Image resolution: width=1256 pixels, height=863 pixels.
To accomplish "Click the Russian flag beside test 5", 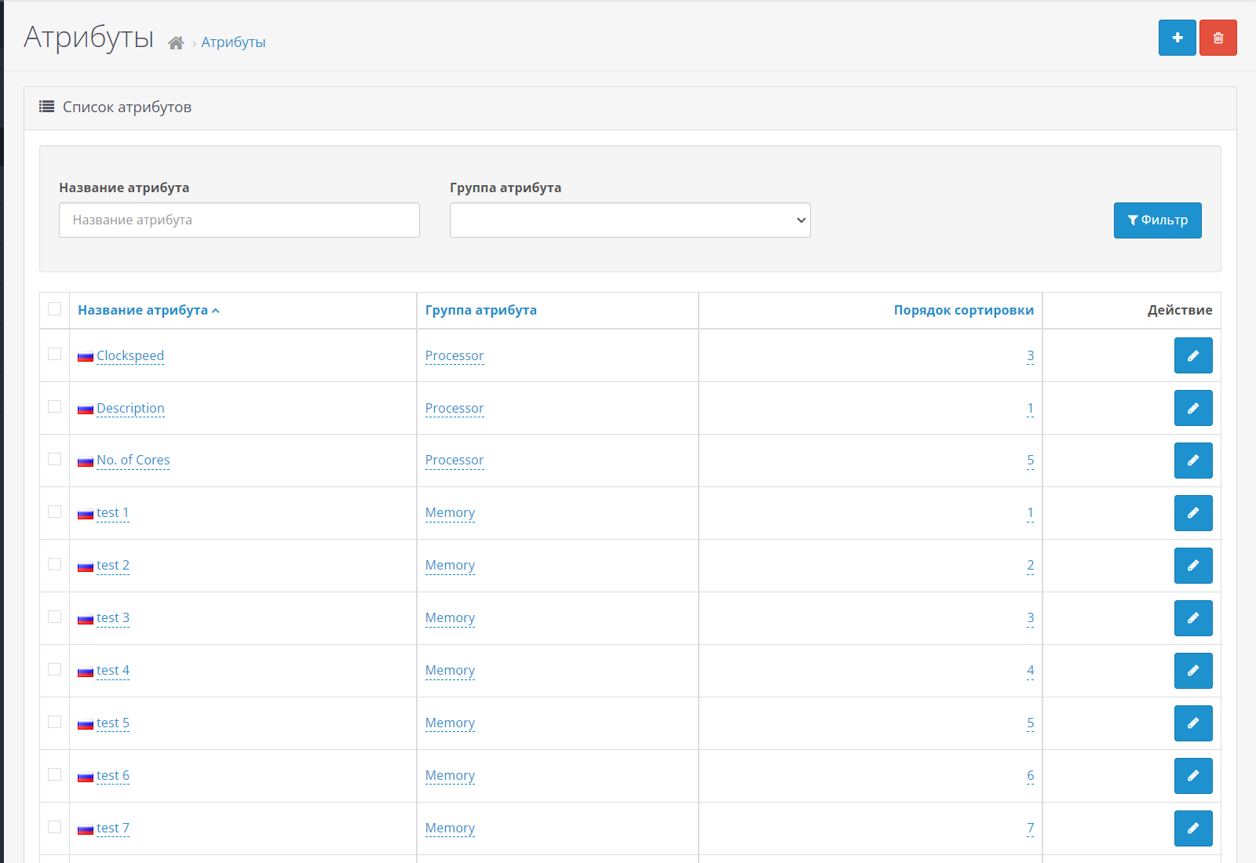I will point(86,724).
